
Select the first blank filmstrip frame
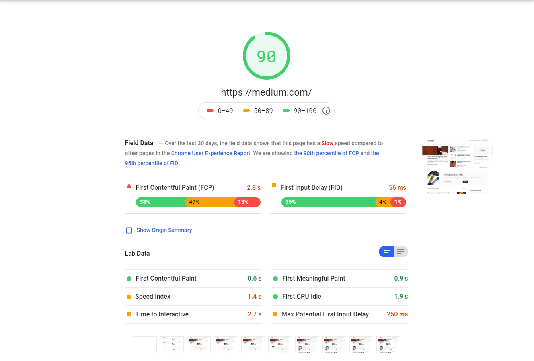(145, 345)
